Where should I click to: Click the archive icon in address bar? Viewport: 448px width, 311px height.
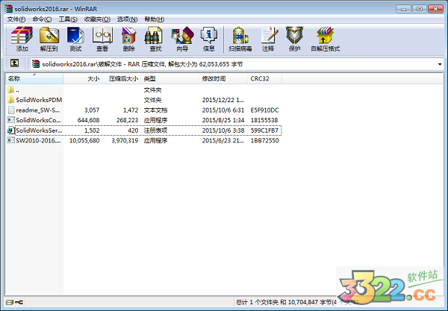pyautogui.click(x=36, y=64)
